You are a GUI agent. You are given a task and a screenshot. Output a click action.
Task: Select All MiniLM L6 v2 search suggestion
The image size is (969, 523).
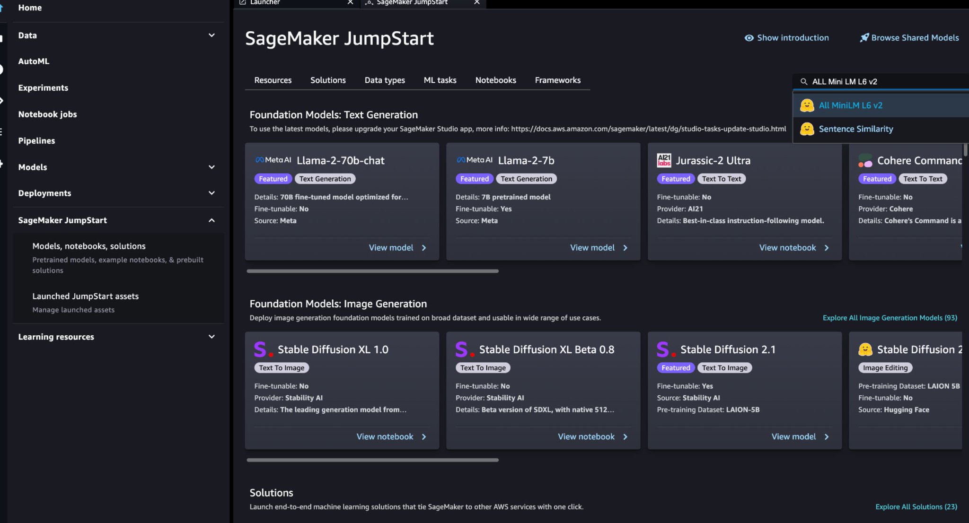(881, 105)
